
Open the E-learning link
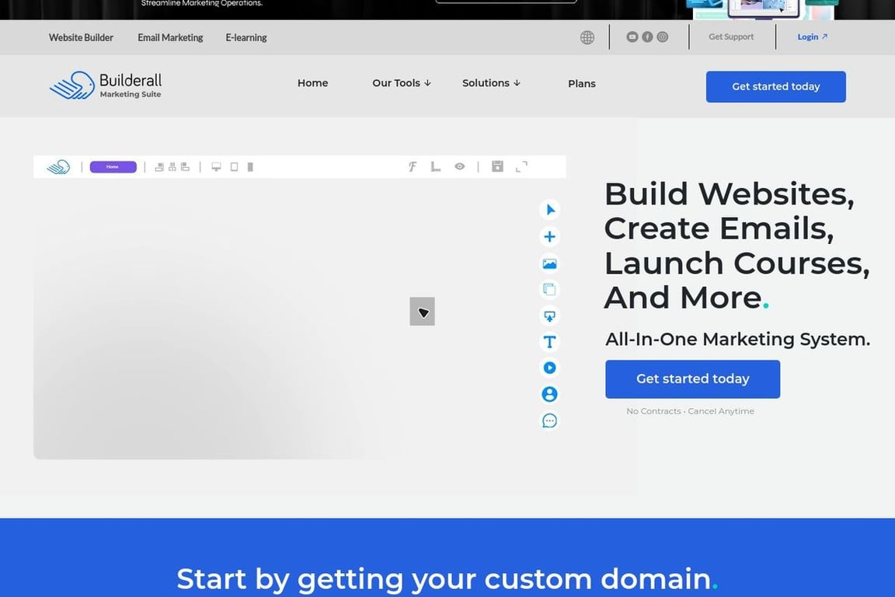(246, 38)
